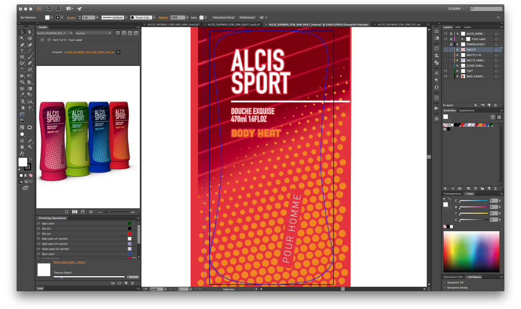Open the STUDIO workspace switcher
The height and width of the screenshot is (309, 521).
coord(456,8)
